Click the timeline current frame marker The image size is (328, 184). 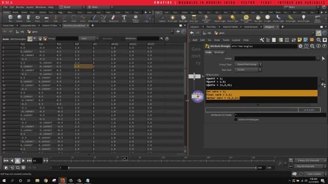(125, 158)
